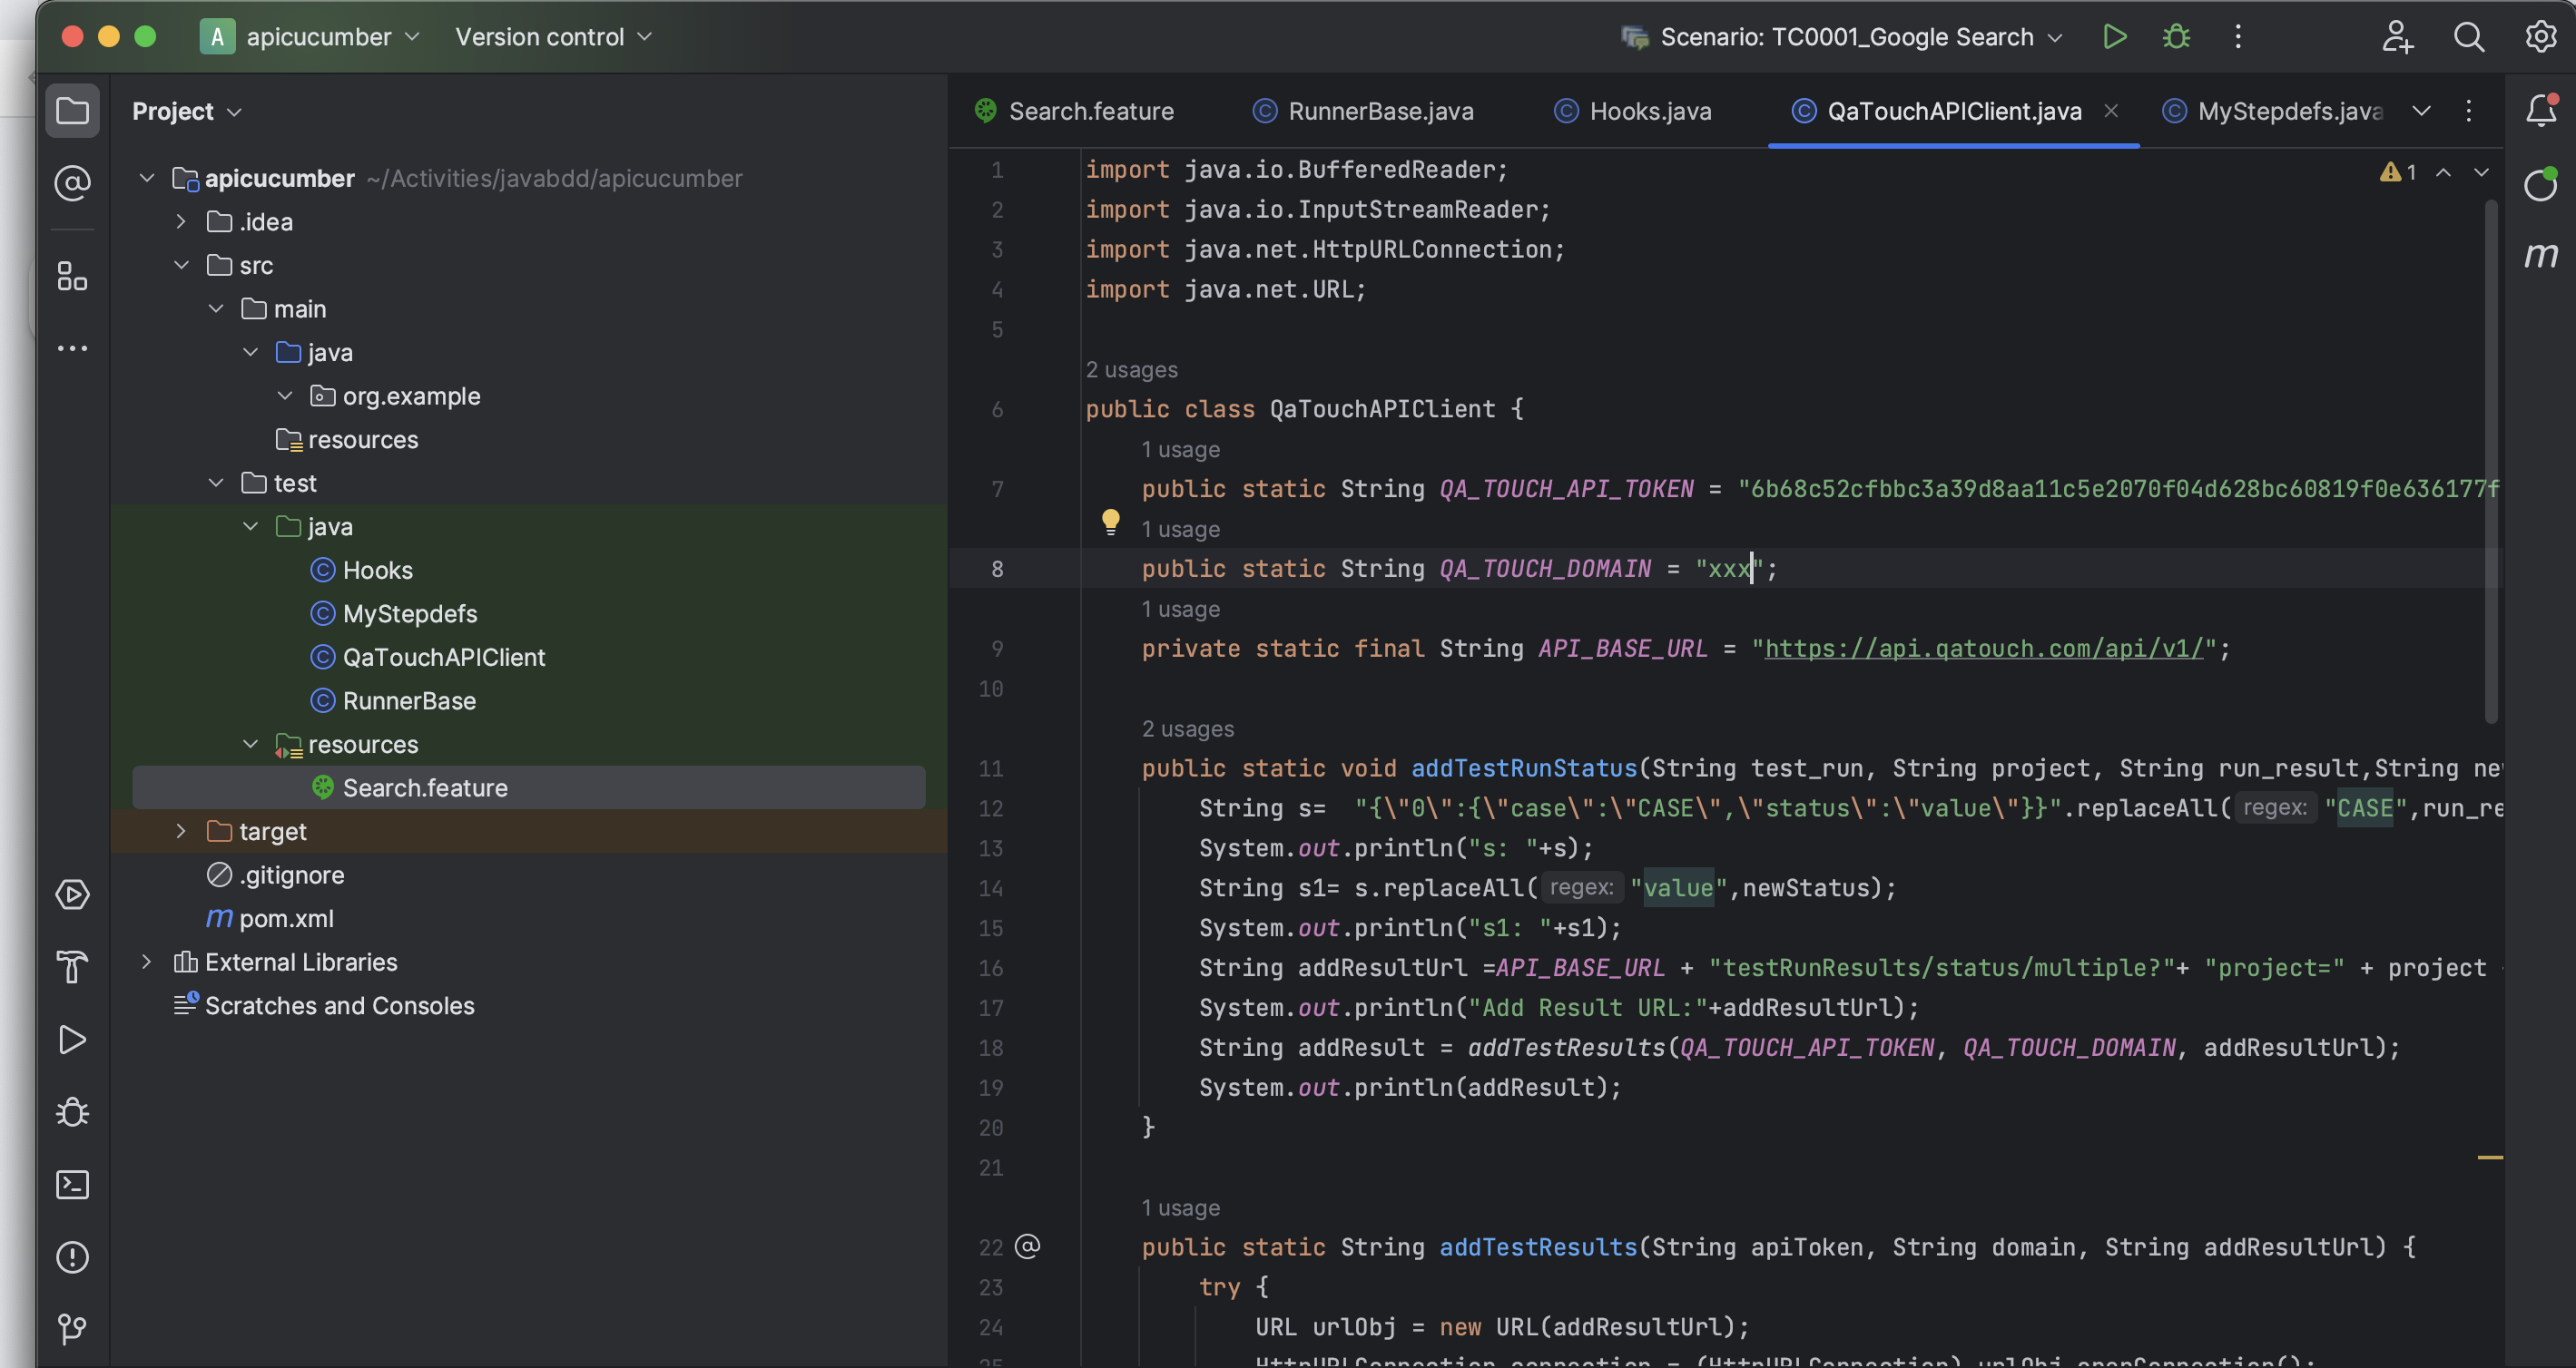Screen dimensions: 2576x1368
Task: Select Search.feature in project tree
Action: 528,787
